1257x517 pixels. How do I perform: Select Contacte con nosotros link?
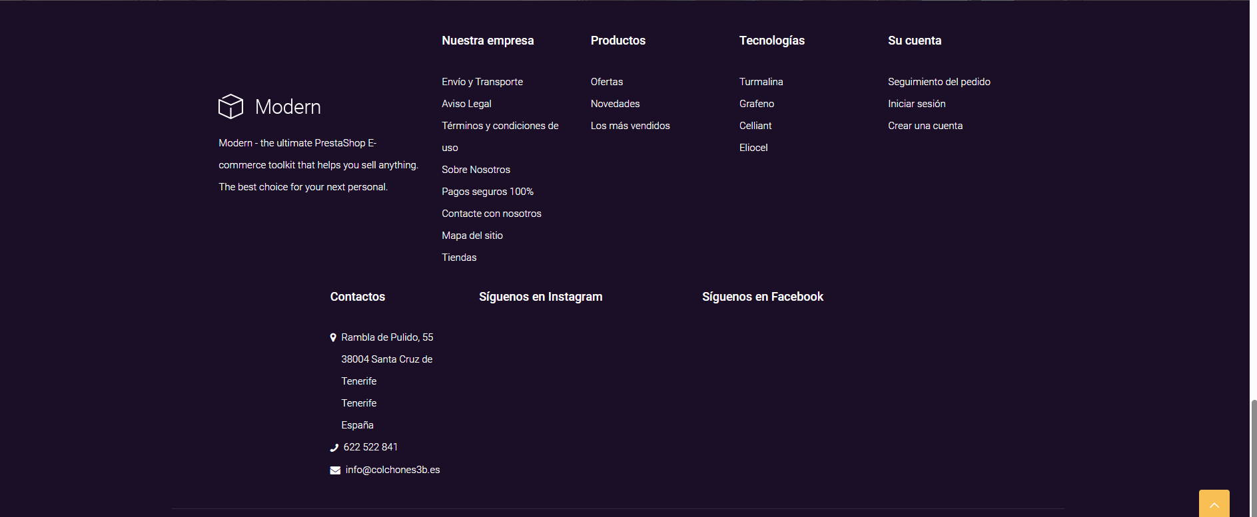click(491, 214)
